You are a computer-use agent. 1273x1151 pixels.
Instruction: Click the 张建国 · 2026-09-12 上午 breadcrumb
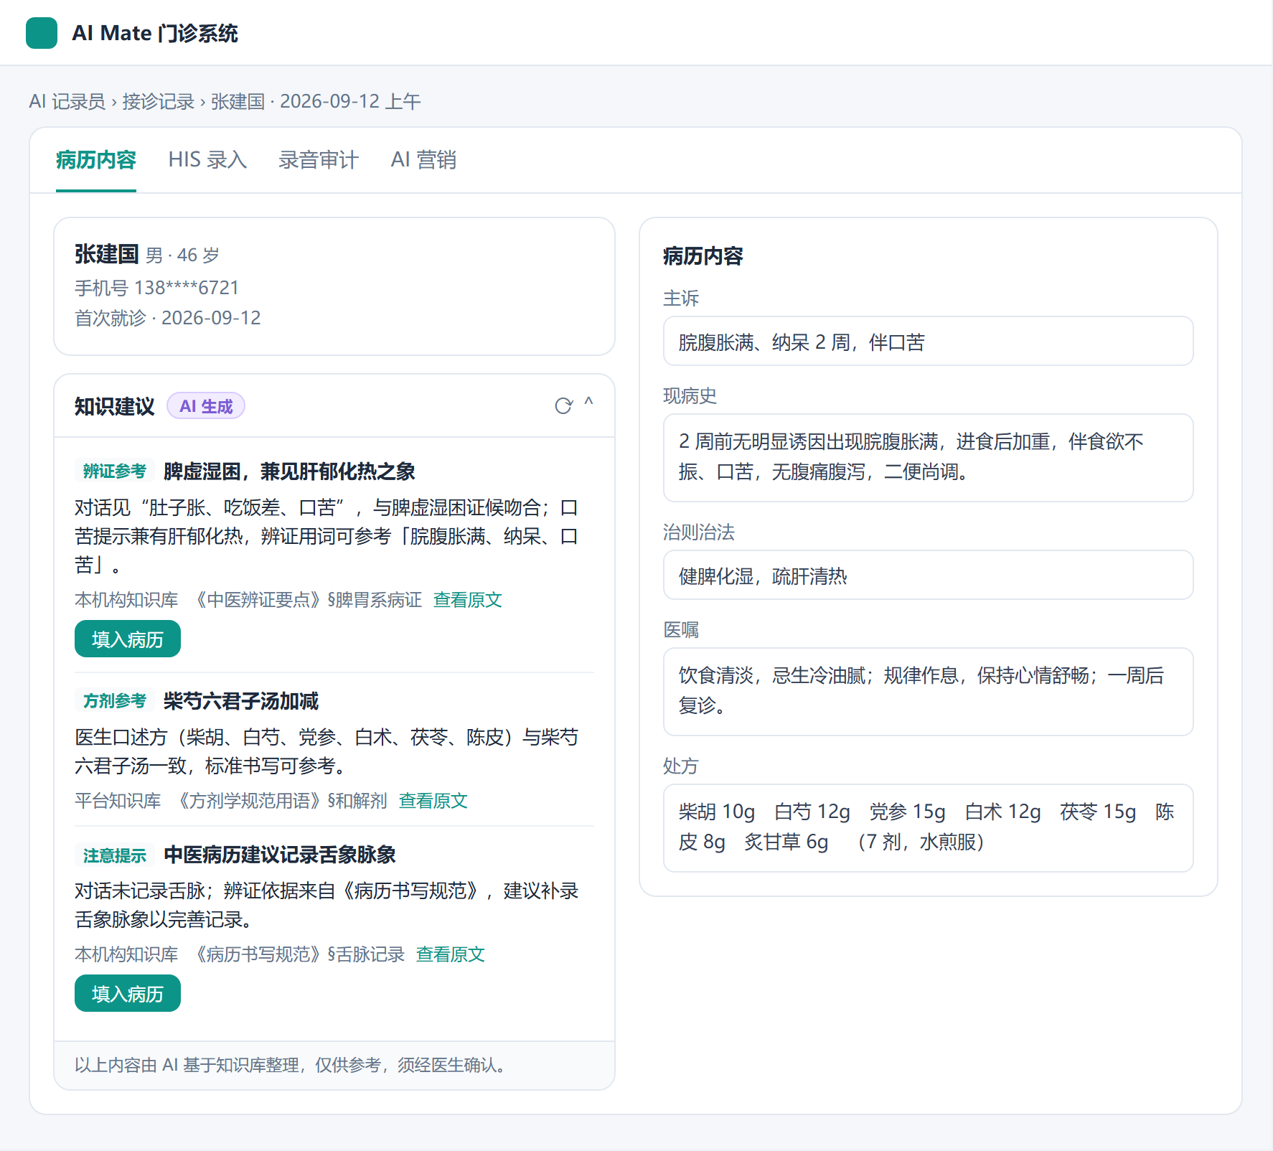click(x=316, y=101)
